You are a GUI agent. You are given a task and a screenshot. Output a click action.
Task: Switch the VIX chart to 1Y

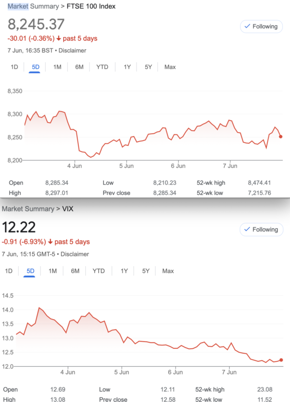pyautogui.click(x=124, y=271)
